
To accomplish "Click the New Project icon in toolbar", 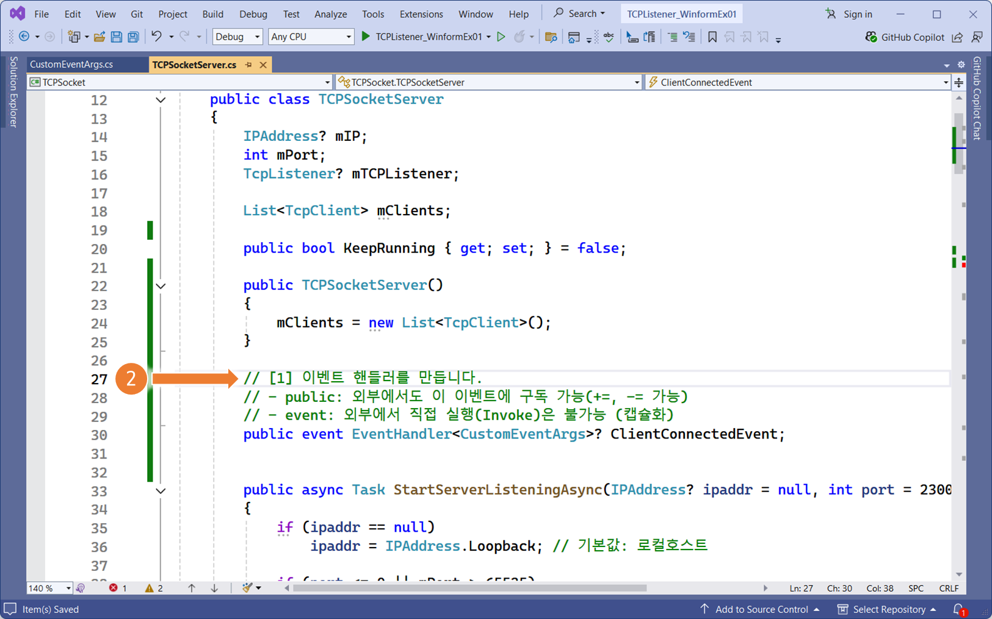I will [74, 37].
